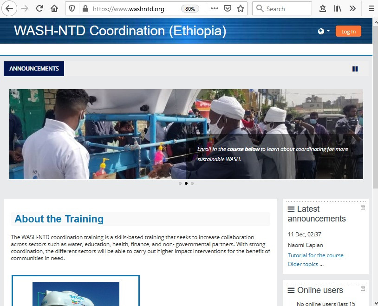
Task: View site security via the padlock icon
Action: click(x=85, y=9)
